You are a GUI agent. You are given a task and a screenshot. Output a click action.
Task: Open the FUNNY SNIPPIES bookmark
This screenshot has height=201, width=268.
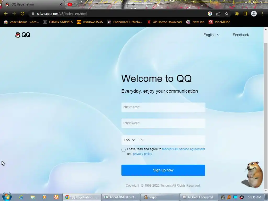pos(58,22)
